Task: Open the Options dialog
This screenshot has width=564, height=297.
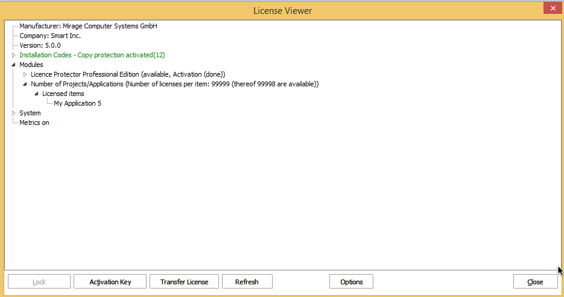Action: coord(352,282)
